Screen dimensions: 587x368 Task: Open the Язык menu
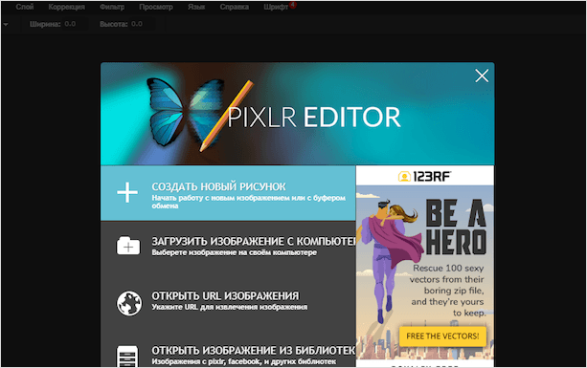(x=196, y=7)
